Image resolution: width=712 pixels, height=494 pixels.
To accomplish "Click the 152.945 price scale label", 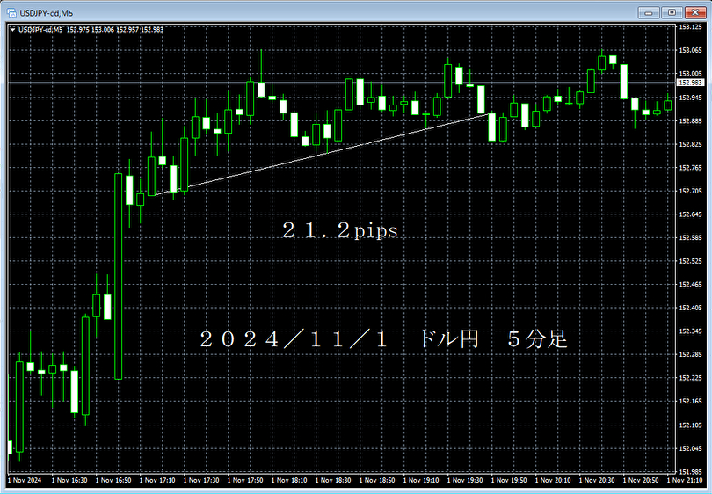I will (x=690, y=98).
